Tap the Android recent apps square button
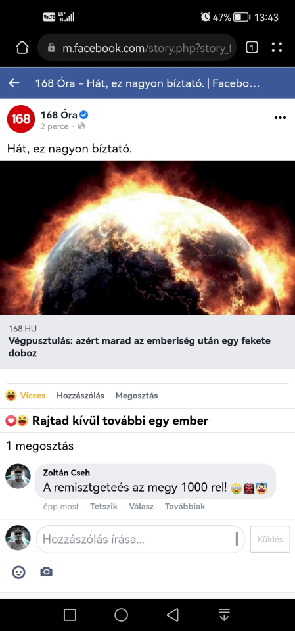This screenshot has width=295, height=631. tap(70, 615)
